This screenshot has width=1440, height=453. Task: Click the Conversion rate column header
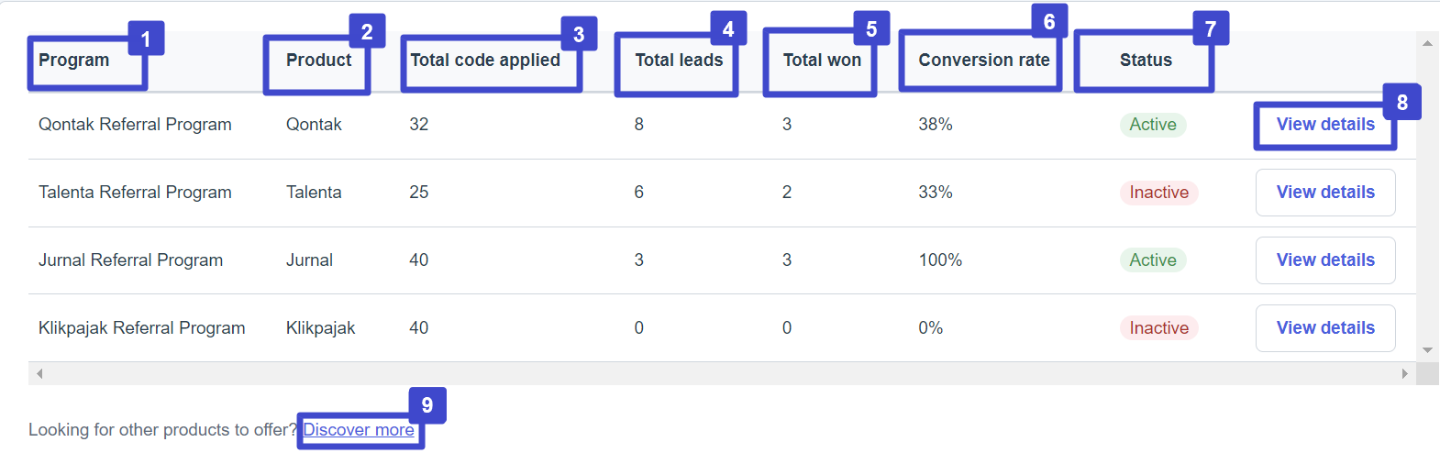(984, 61)
